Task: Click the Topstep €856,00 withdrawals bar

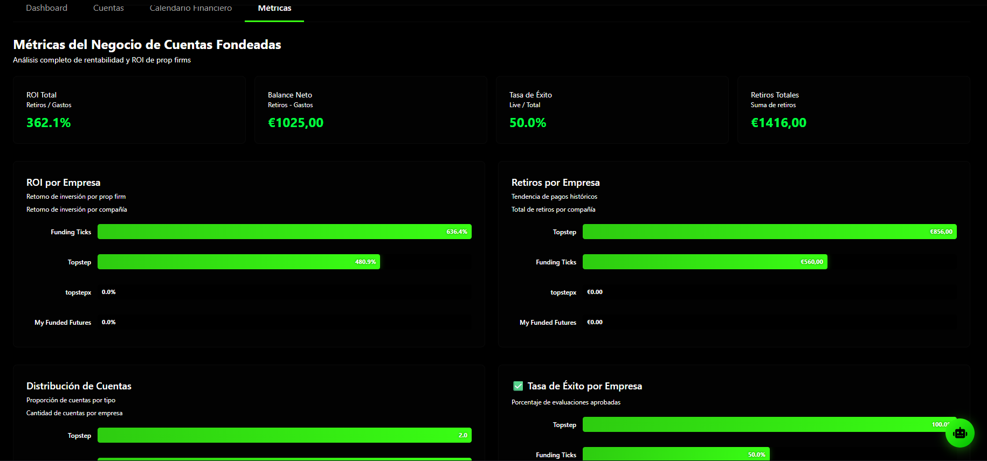Action: coord(769,232)
